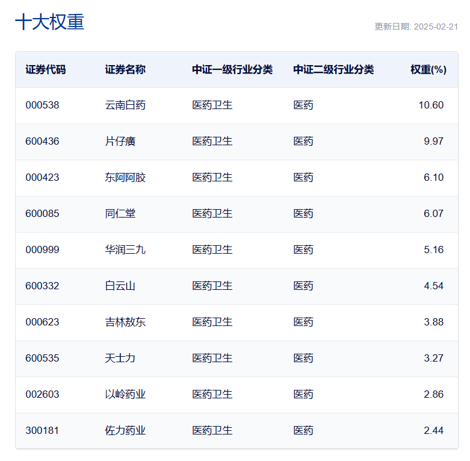Image resolution: width=470 pixels, height=461 pixels.
Task: Click 医药卫生 in the 佐力药业 row
Action: (212, 431)
